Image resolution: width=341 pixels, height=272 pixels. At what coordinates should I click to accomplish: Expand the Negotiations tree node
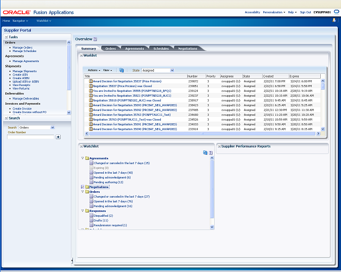click(83, 187)
